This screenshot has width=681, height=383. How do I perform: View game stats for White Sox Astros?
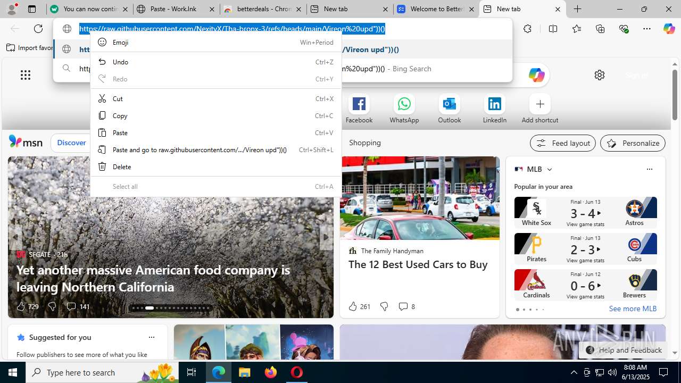coord(585,224)
